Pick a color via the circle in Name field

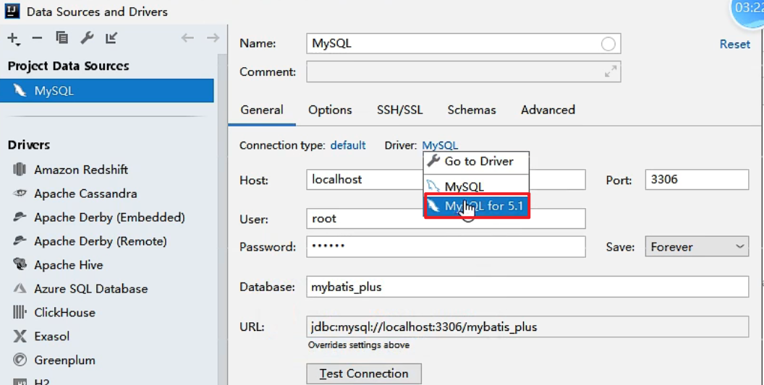[608, 44]
